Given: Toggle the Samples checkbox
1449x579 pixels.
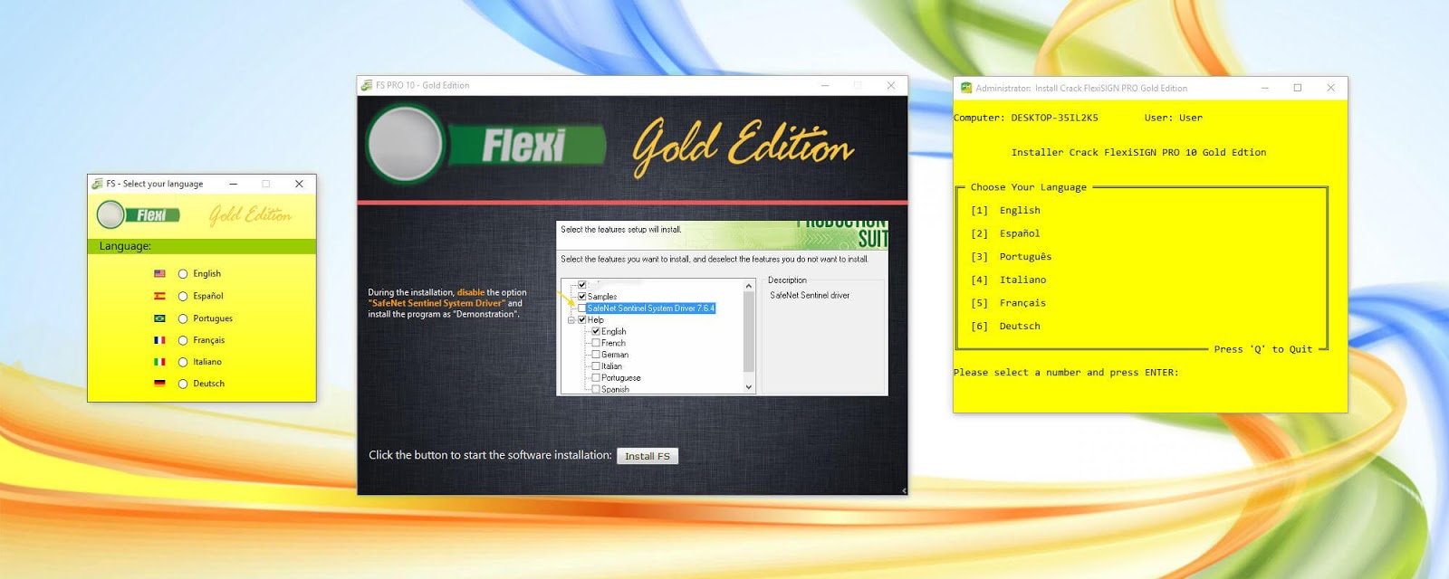Looking at the screenshot, I should (x=582, y=296).
